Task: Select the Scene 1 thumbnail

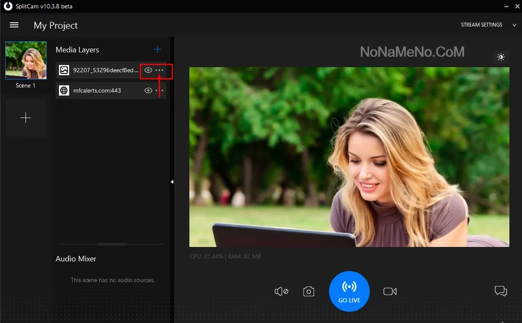Action: coord(26,61)
